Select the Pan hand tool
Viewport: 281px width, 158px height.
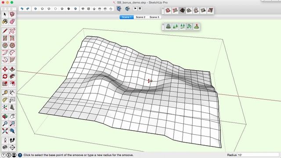[x=12, y=116]
